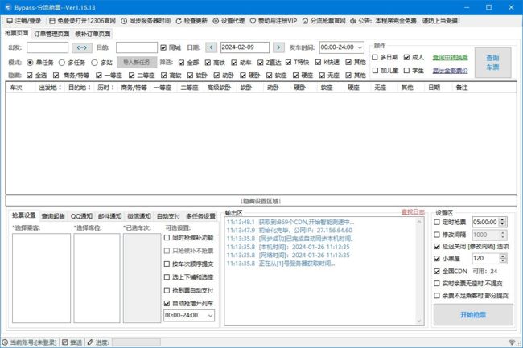Increase 小黑屋 value with up arrow

point(503,256)
